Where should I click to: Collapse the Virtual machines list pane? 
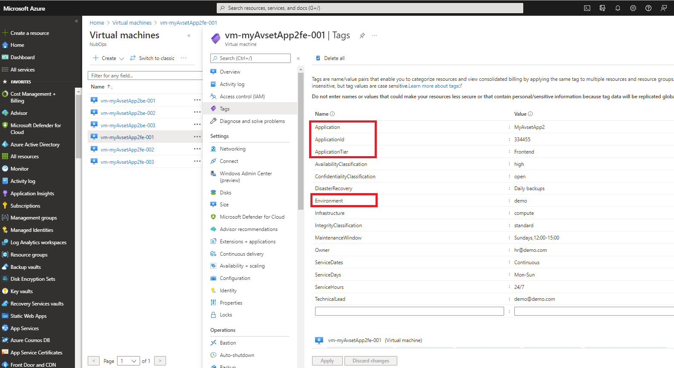tap(189, 36)
